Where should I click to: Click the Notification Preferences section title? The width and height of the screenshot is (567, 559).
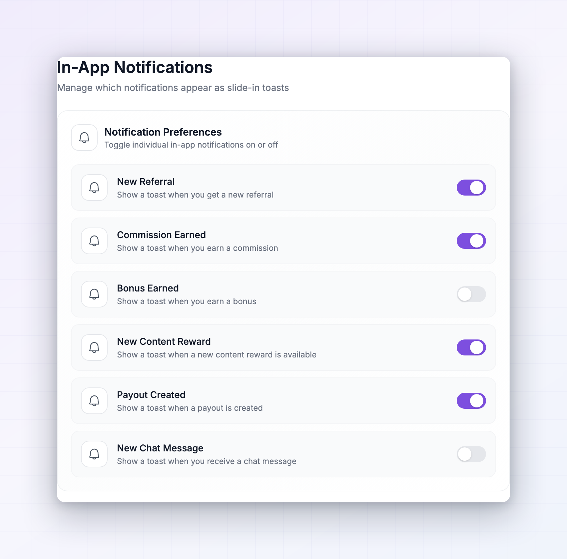click(x=163, y=132)
